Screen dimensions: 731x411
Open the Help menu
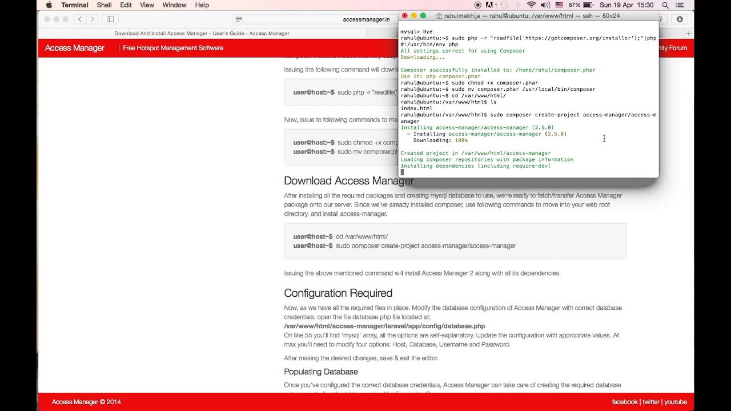coord(202,5)
